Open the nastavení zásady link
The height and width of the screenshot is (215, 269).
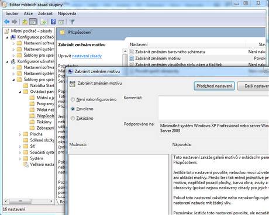87,56
